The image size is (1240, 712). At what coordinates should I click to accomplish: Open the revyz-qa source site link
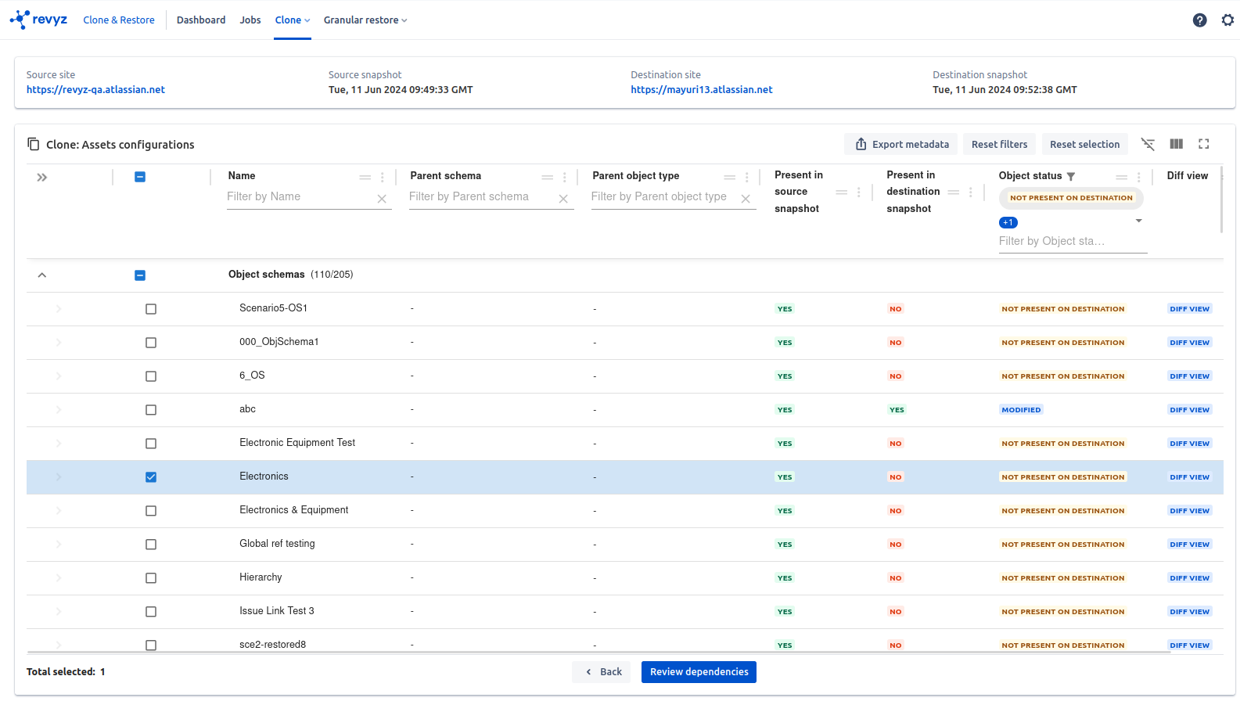click(95, 90)
